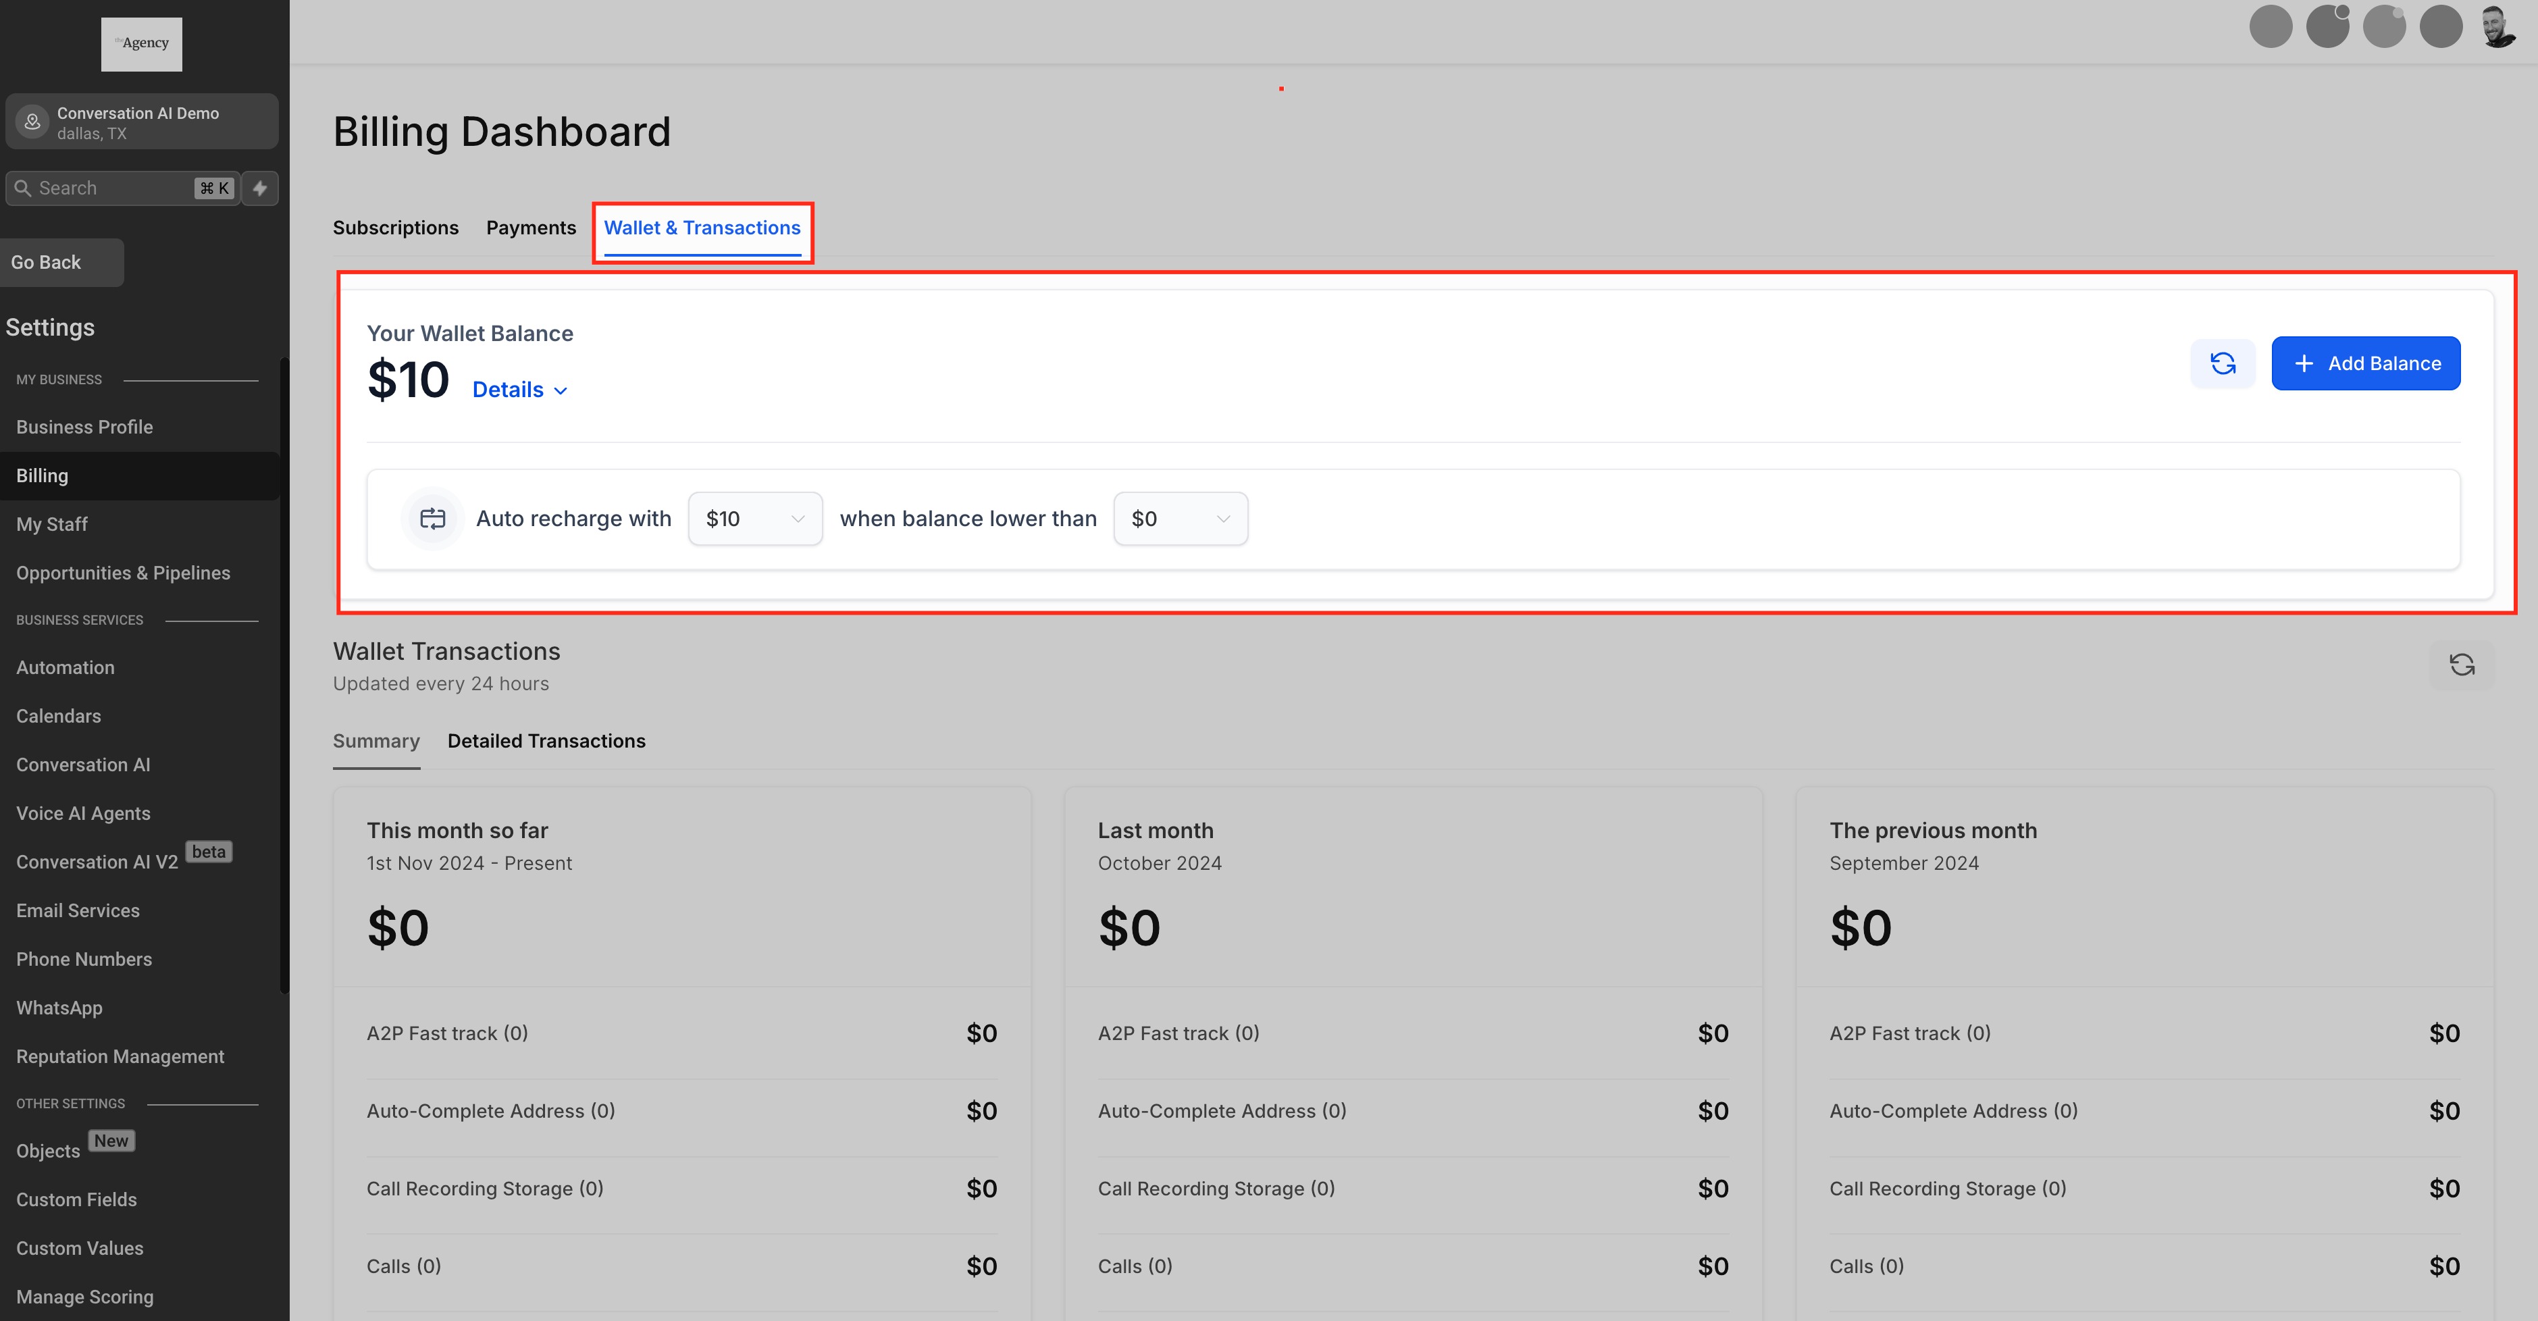Refresh the Wallet Transactions list
2538x1321 pixels.
coord(2461,665)
